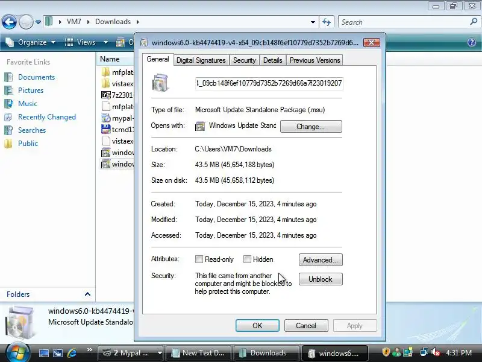Select the tcmd11 file icon
This screenshot has height=362, width=482.
(x=106, y=130)
